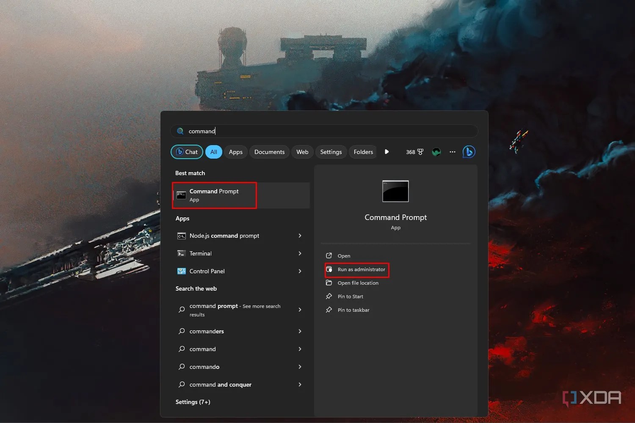
Task: Switch to the Web filter tab
Action: [x=302, y=151]
